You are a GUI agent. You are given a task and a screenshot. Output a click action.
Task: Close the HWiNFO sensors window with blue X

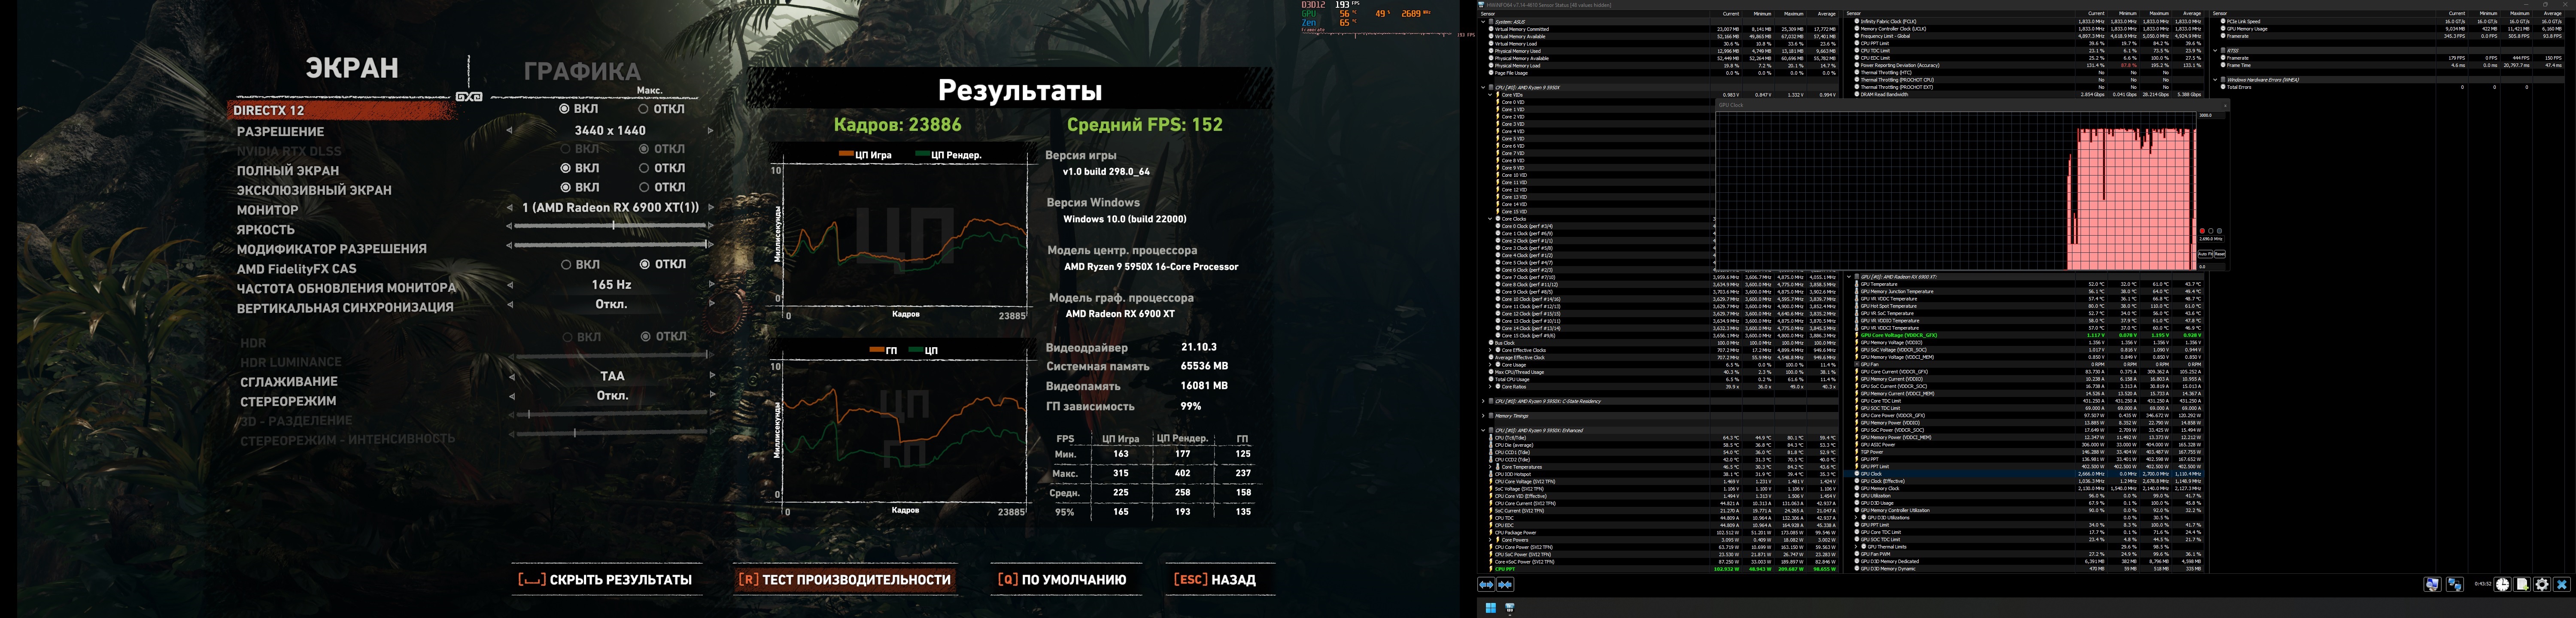pyautogui.click(x=2561, y=585)
